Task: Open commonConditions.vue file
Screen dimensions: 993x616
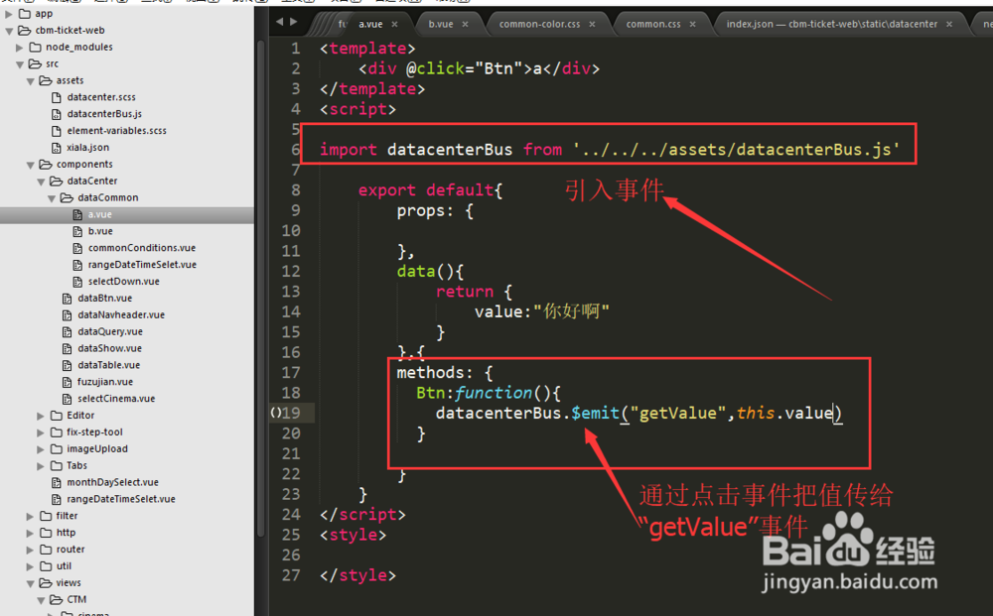Action: [x=142, y=248]
